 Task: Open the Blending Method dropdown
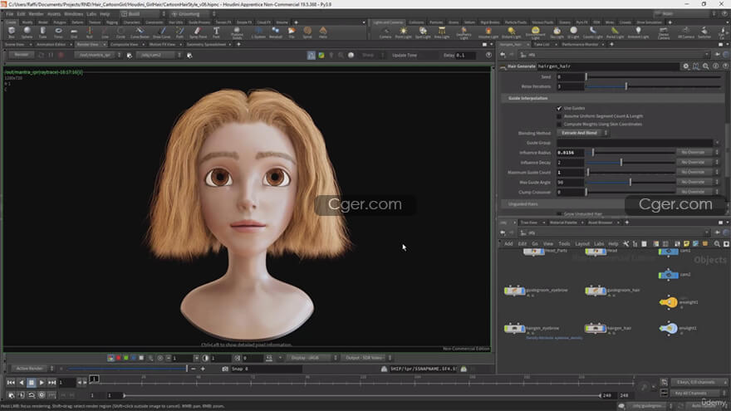[582, 133]
